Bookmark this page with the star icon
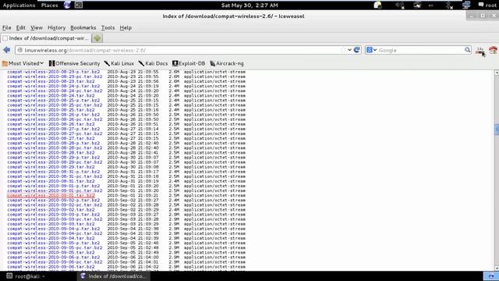Image resolution: width=499 pixels, height=281 pixels. (343, 50)
